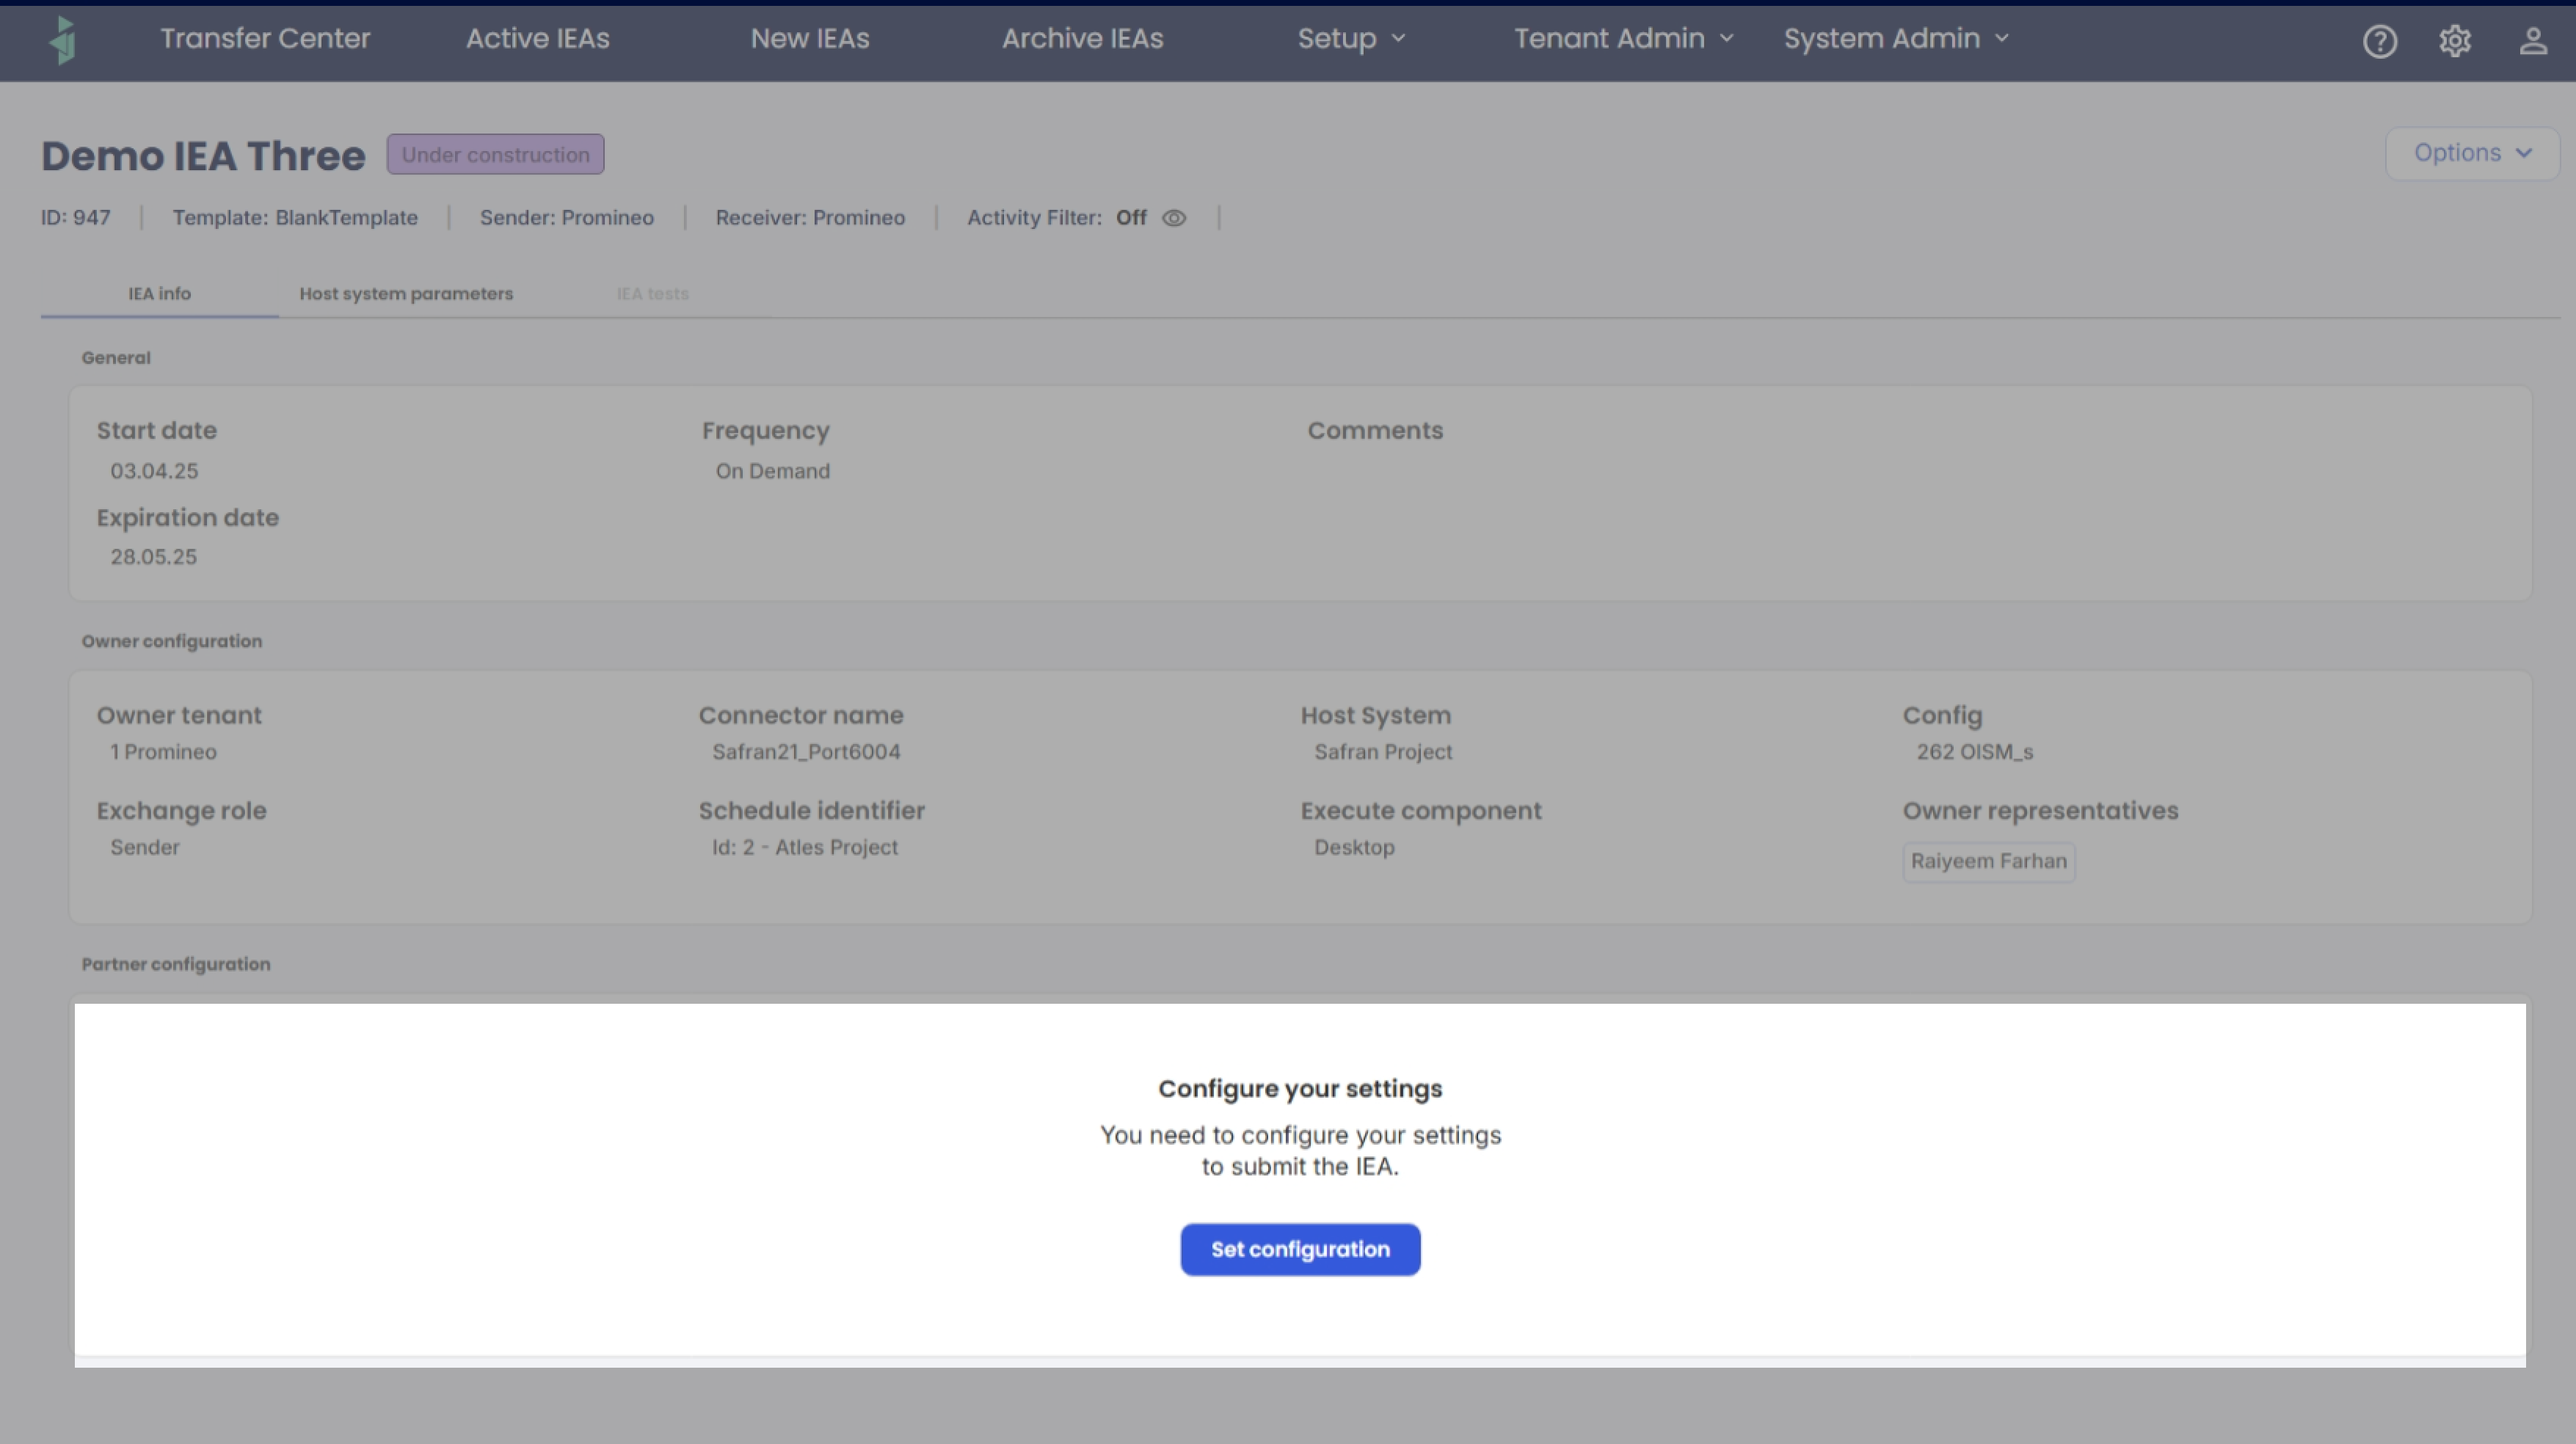The width and height of the screenshot is (2576, 1444).
Task: Select the IEA info tab
Action: 159,294
